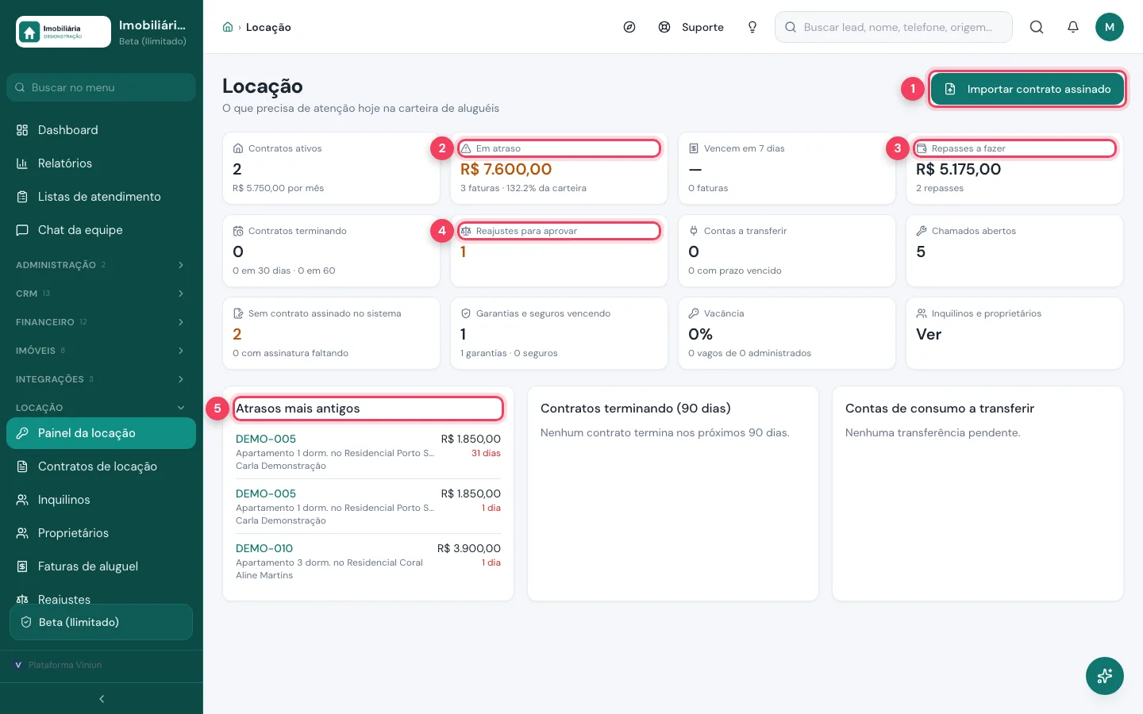This screenshot has width=1143, height=714.
Task: Click the Listas de atendimento clipboard icon
Action: pyautogui.click(x=22, y=197)
